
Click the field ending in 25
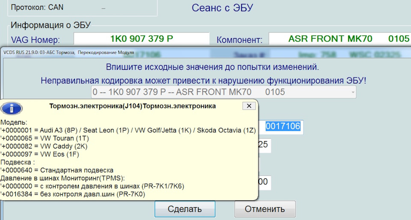[265, 146]
